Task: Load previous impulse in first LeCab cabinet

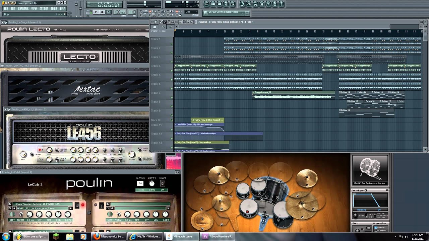Action: coord(14,208)
